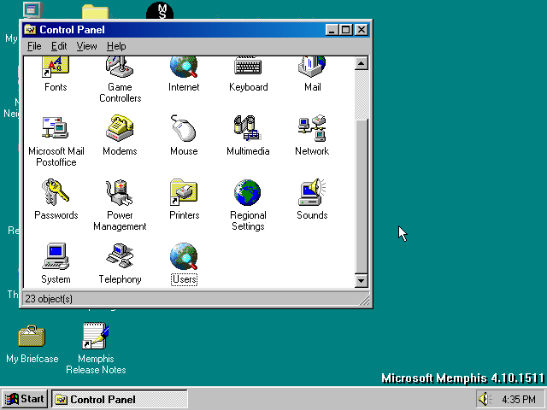Screen dimensions: 547x410
Task: Select the Passwords keys icon
Action: (x=56, y=192)
